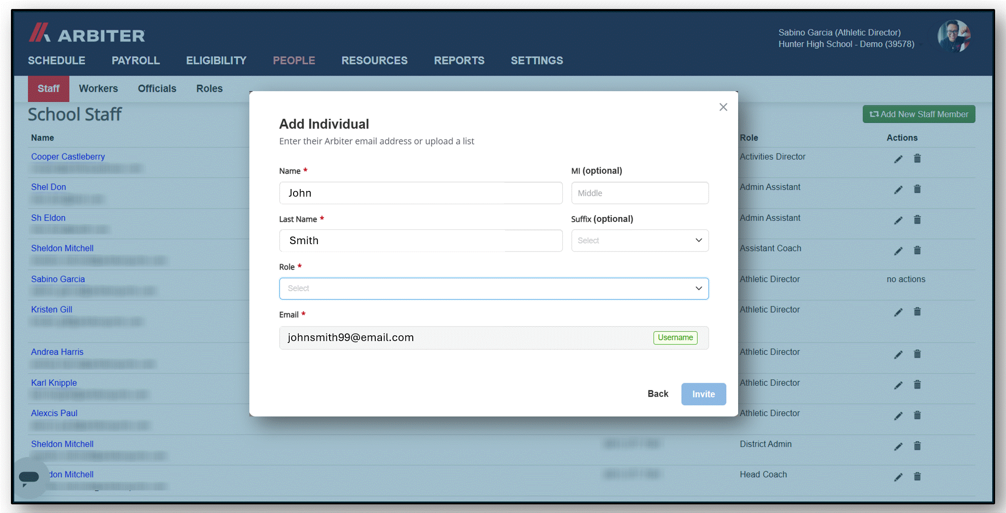Click the MI (optional) Middle input field
The image size is (1006, 513).
click(640, 193)
